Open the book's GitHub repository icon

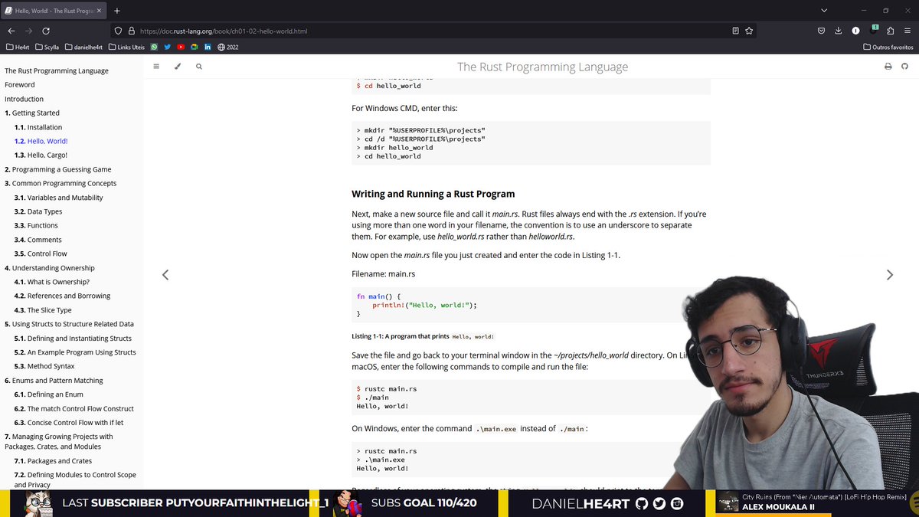[904, 66]
